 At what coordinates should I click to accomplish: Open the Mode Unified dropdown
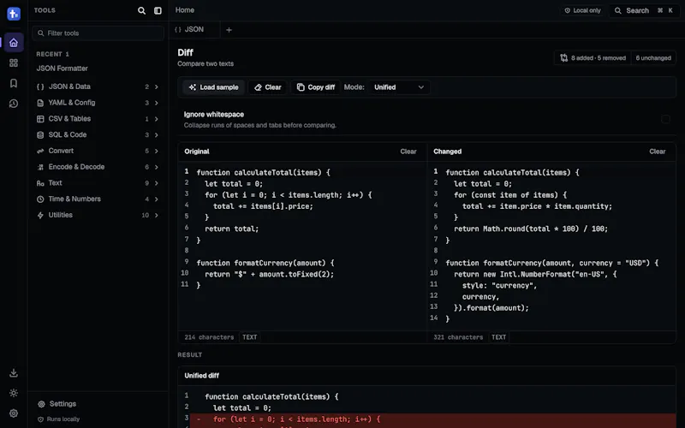point(399,87)
